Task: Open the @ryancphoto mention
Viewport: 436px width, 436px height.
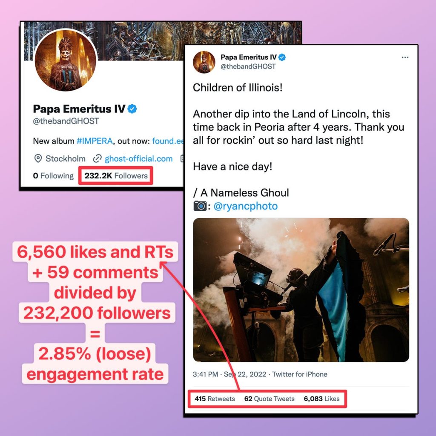Action: click(x=246, y=206)
